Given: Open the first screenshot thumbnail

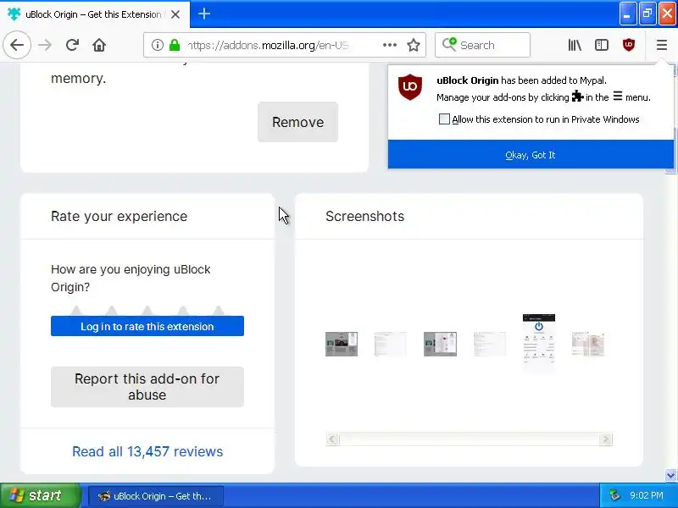Looking at the screenshot, I should pyautogui.click(x=342, y=344).
